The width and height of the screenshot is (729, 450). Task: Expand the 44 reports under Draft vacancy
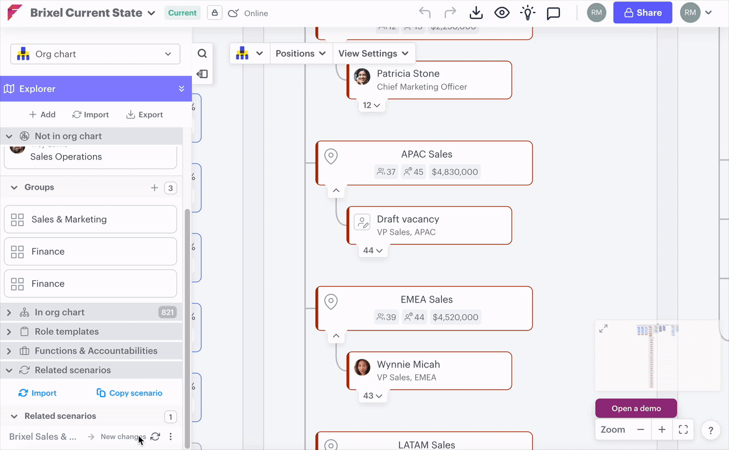[x=372, y=251]
